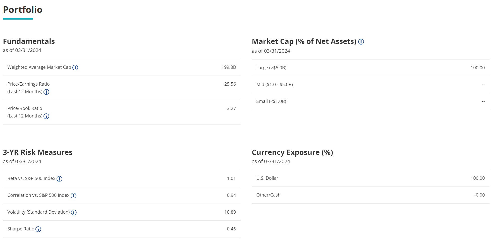Image resolution: width=496 pixels, height=248 pixels.
Task: Open the Price/Book Ratio info icon
Action: click(46, 116)
